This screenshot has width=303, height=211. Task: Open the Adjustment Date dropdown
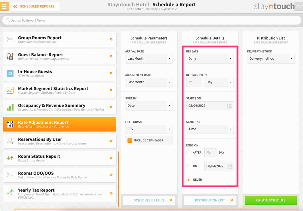point(149,82)
